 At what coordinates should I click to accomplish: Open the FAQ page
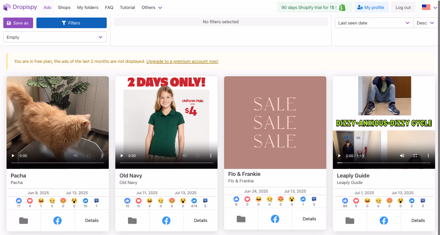coord(109,8)
